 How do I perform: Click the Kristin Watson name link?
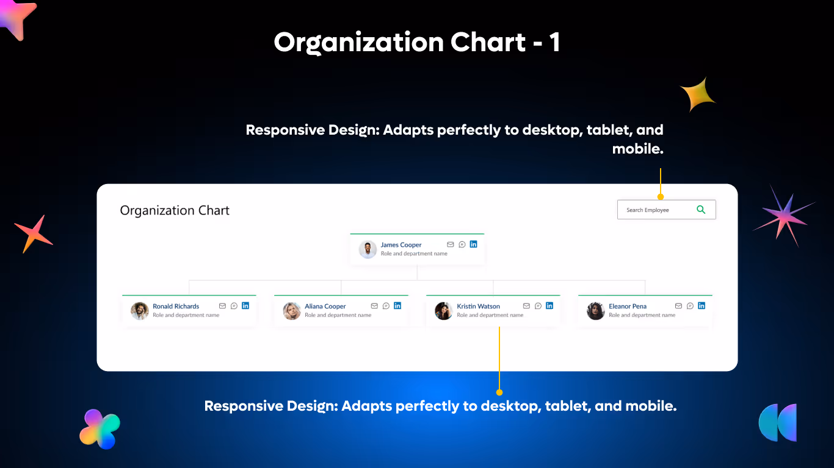[479, 306]
